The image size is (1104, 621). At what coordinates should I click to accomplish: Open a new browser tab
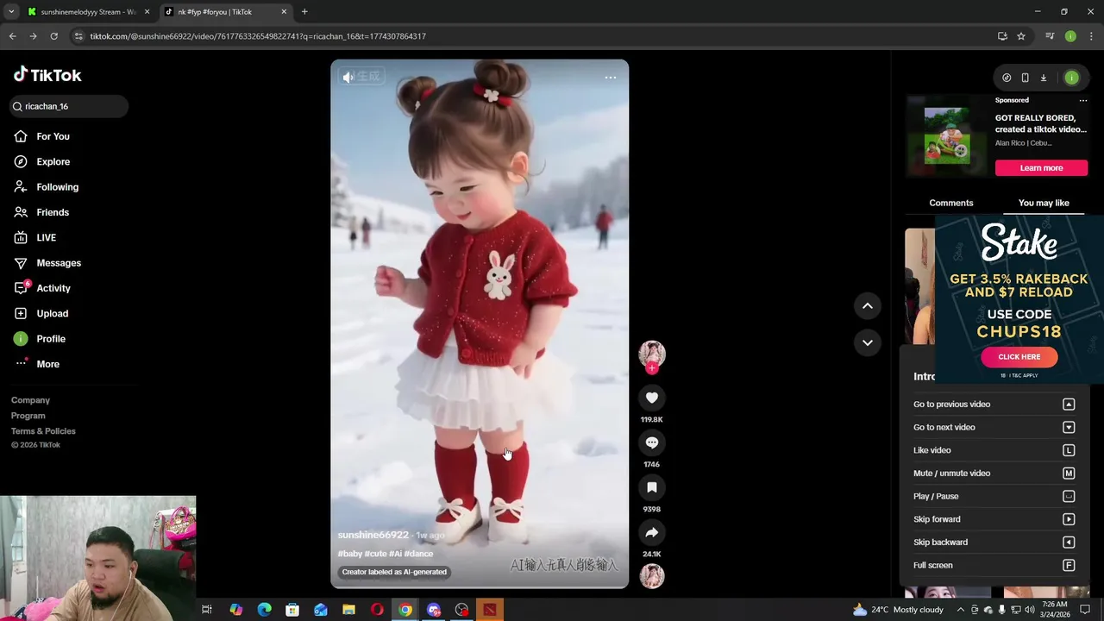304,12
